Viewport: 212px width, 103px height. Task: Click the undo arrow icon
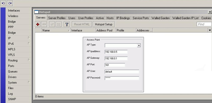[x=3, y=3]
